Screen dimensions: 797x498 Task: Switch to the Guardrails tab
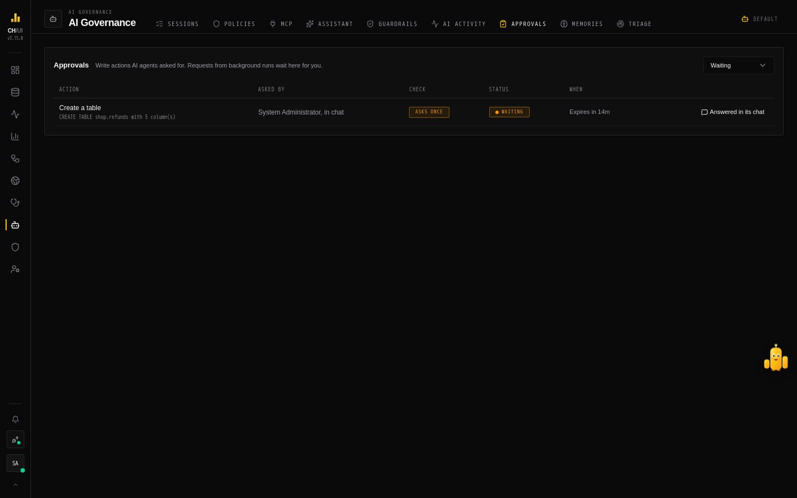point(392,24)
